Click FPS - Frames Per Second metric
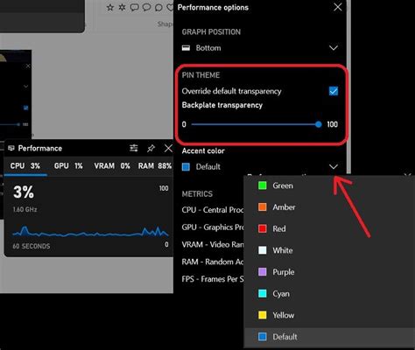Screen dimensions: 415x350 pos(213,279)
